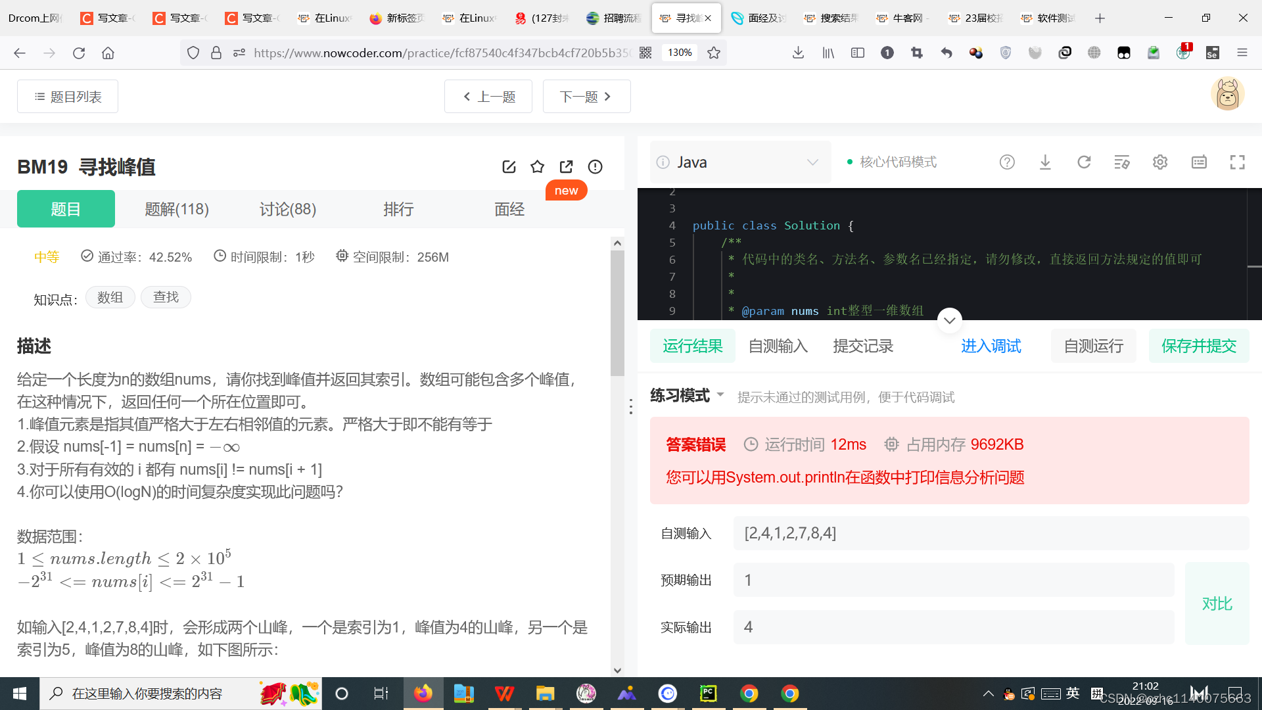Collapse the code editor with chevron
Screen dimensions: 1262x710
tap(948, 320)
